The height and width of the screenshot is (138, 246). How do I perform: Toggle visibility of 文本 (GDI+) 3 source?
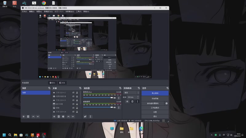coord(73,100)
